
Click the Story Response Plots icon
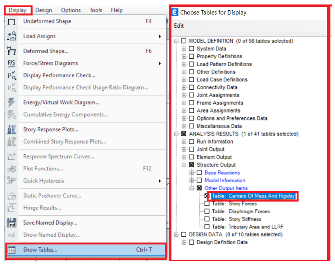click(x=11, y=129)
